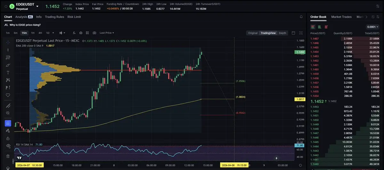Select the ruler measure tool

(8, 105)
